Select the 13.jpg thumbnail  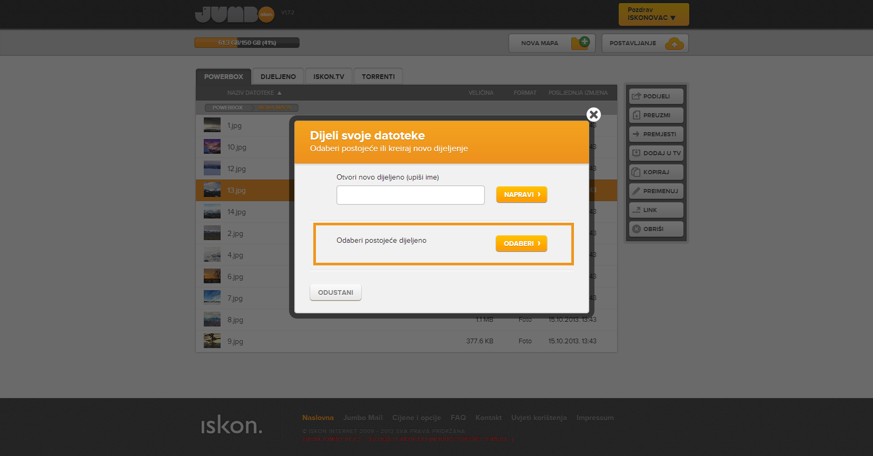pyautogui.click(x=212, y=190)
